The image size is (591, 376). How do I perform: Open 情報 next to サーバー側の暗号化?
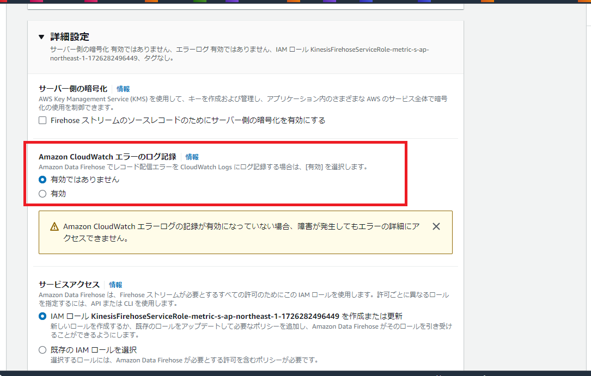pos(122,88)
